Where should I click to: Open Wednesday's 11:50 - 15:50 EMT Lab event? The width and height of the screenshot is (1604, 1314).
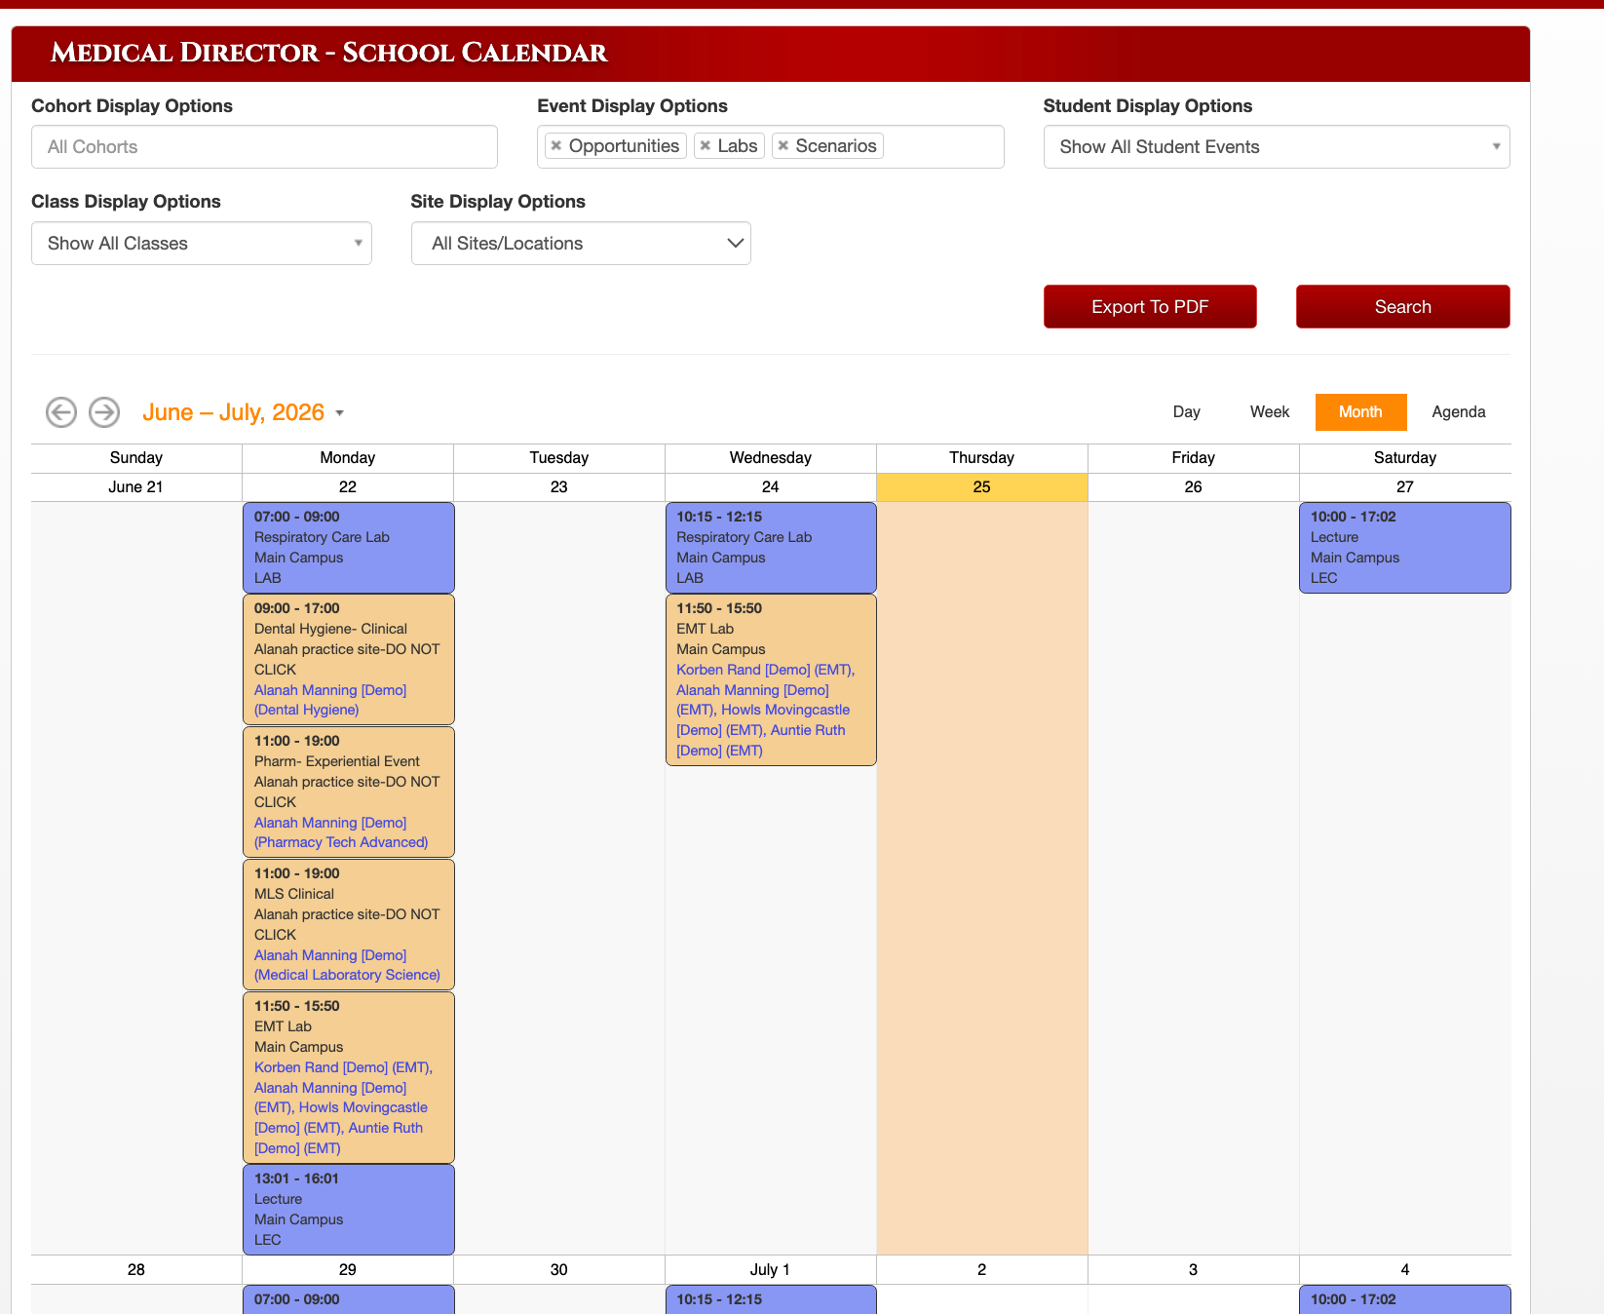click(771, 679)
